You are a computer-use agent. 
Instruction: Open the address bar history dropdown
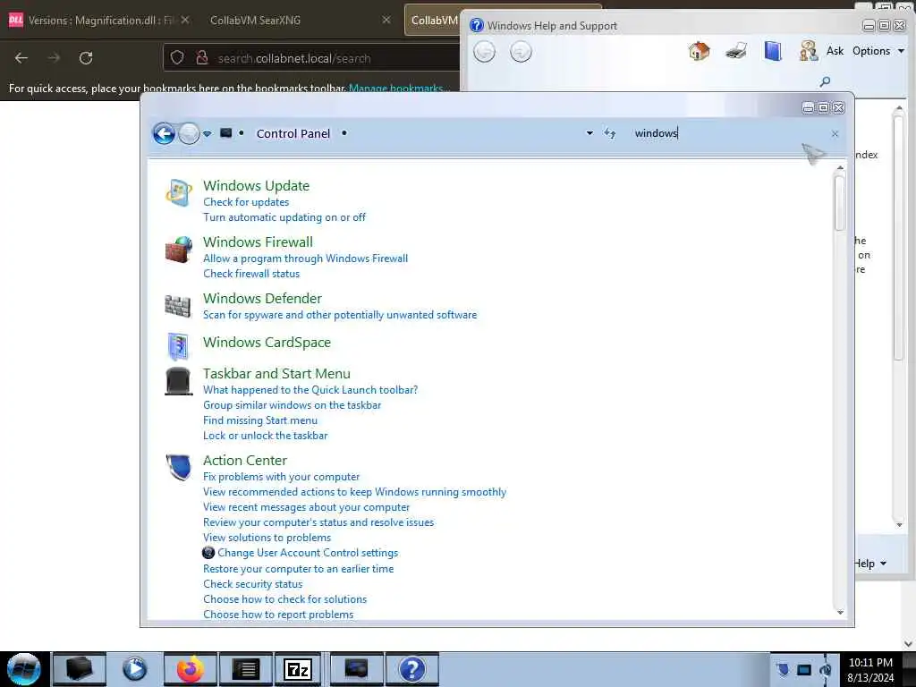click(589, 134)
